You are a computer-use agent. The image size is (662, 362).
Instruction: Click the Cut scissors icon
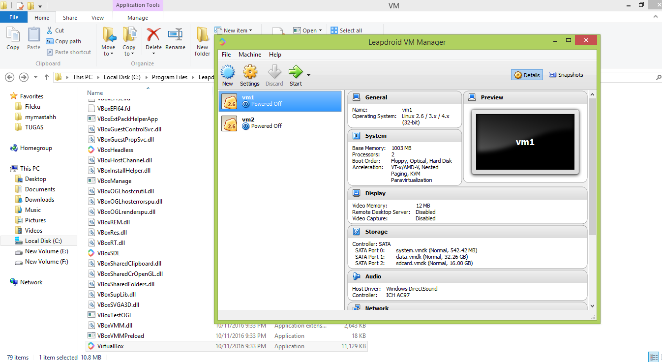(50, 30)
